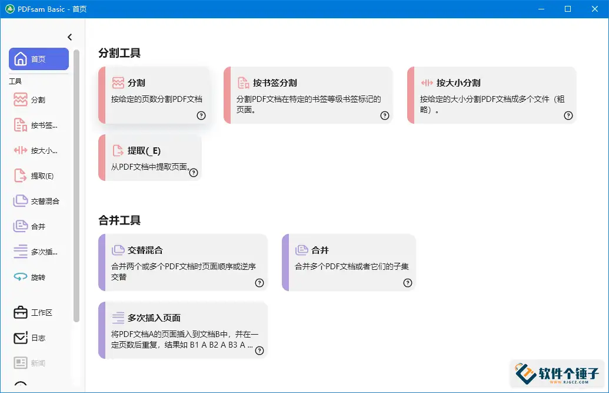The height and width of the screenshot is (393, 609).
Task: Click the help icon on 按书签分割 card
Action: (x=384, y=115)
